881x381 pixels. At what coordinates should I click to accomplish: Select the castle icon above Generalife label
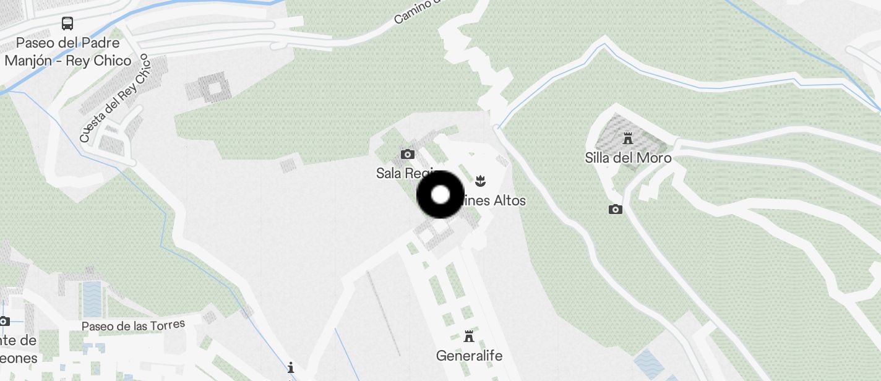[x=468, y=336]
